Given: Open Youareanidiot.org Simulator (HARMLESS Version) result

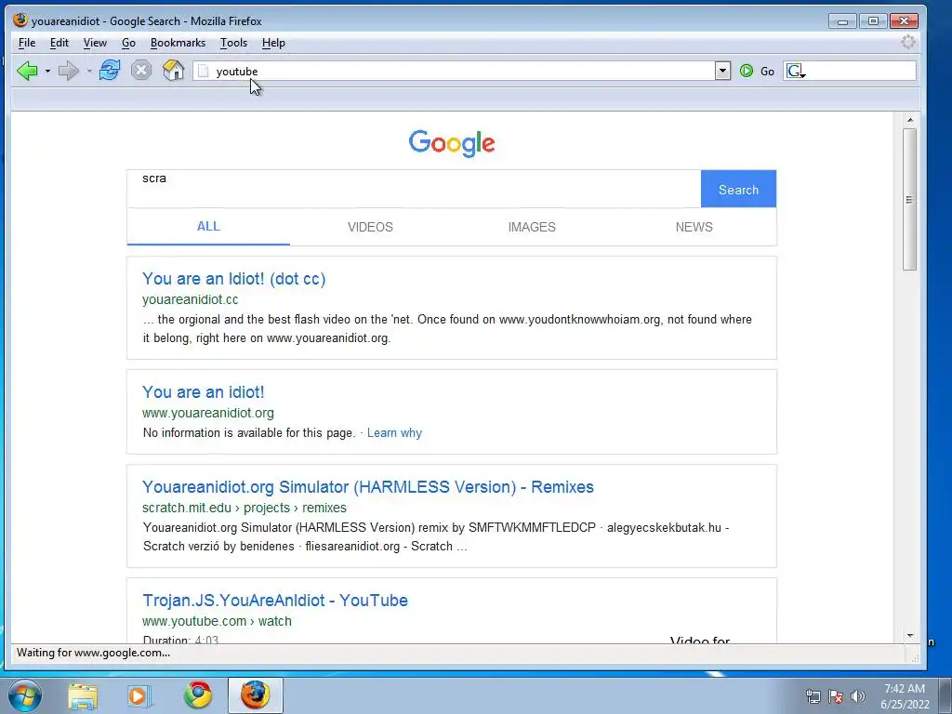Looking at the screenshot, I should pyautogui.click(x=368, y=487).
